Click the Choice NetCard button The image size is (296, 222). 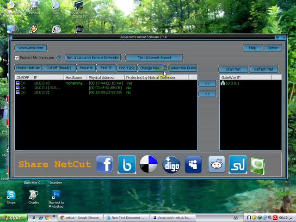[28, 68]
